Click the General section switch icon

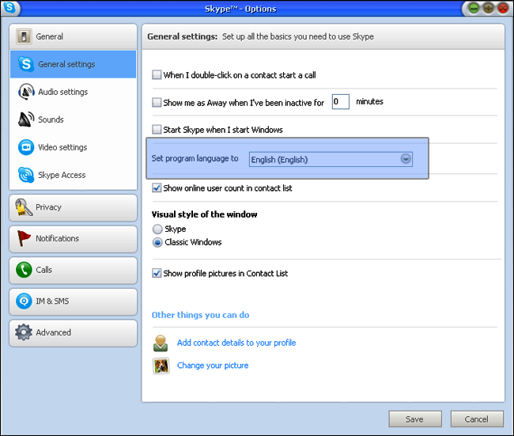pyautogui.click(x=24, y=36)
